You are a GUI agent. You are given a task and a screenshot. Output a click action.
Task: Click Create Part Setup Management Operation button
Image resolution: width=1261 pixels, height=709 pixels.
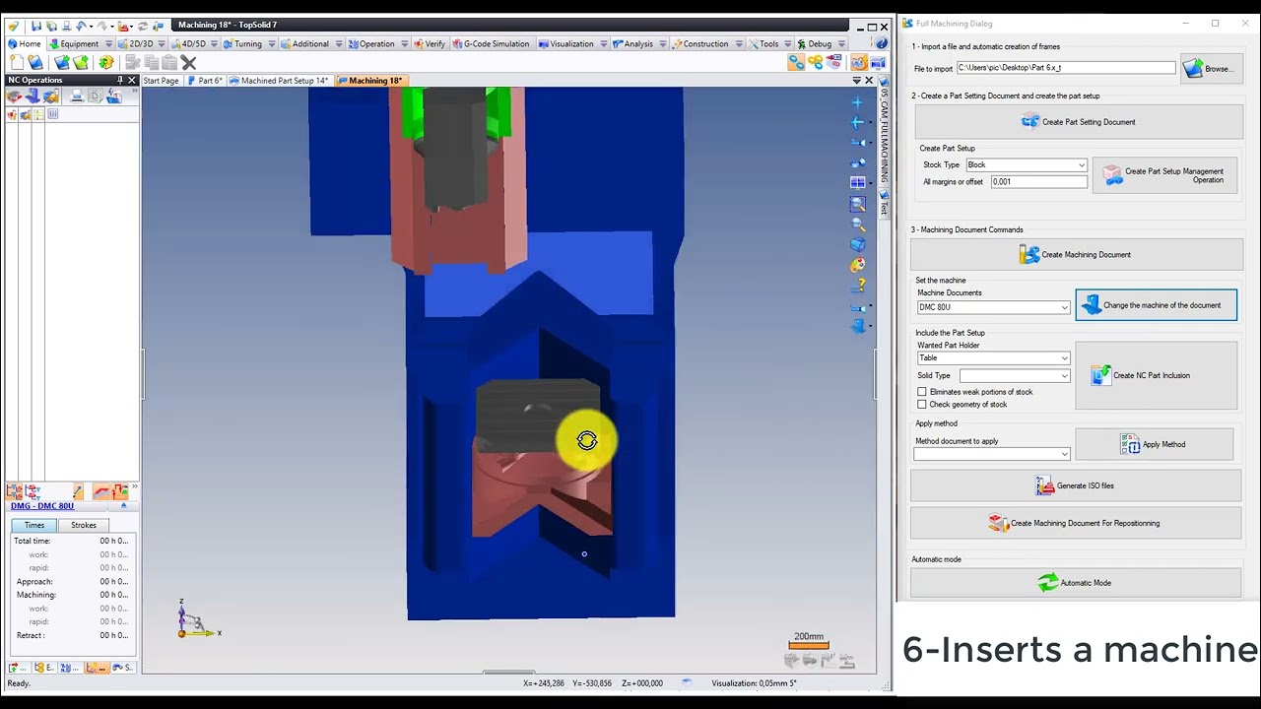pos(1165,175)
